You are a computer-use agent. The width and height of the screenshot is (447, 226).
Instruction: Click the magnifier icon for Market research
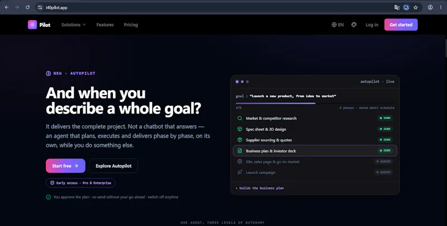240,118
